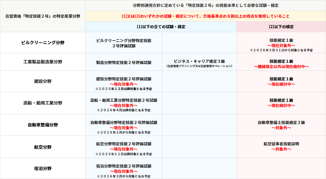Click the 自動車整備分野特定技能２号評価試験 text
The image size is (326, 179).
coord(124,122)
